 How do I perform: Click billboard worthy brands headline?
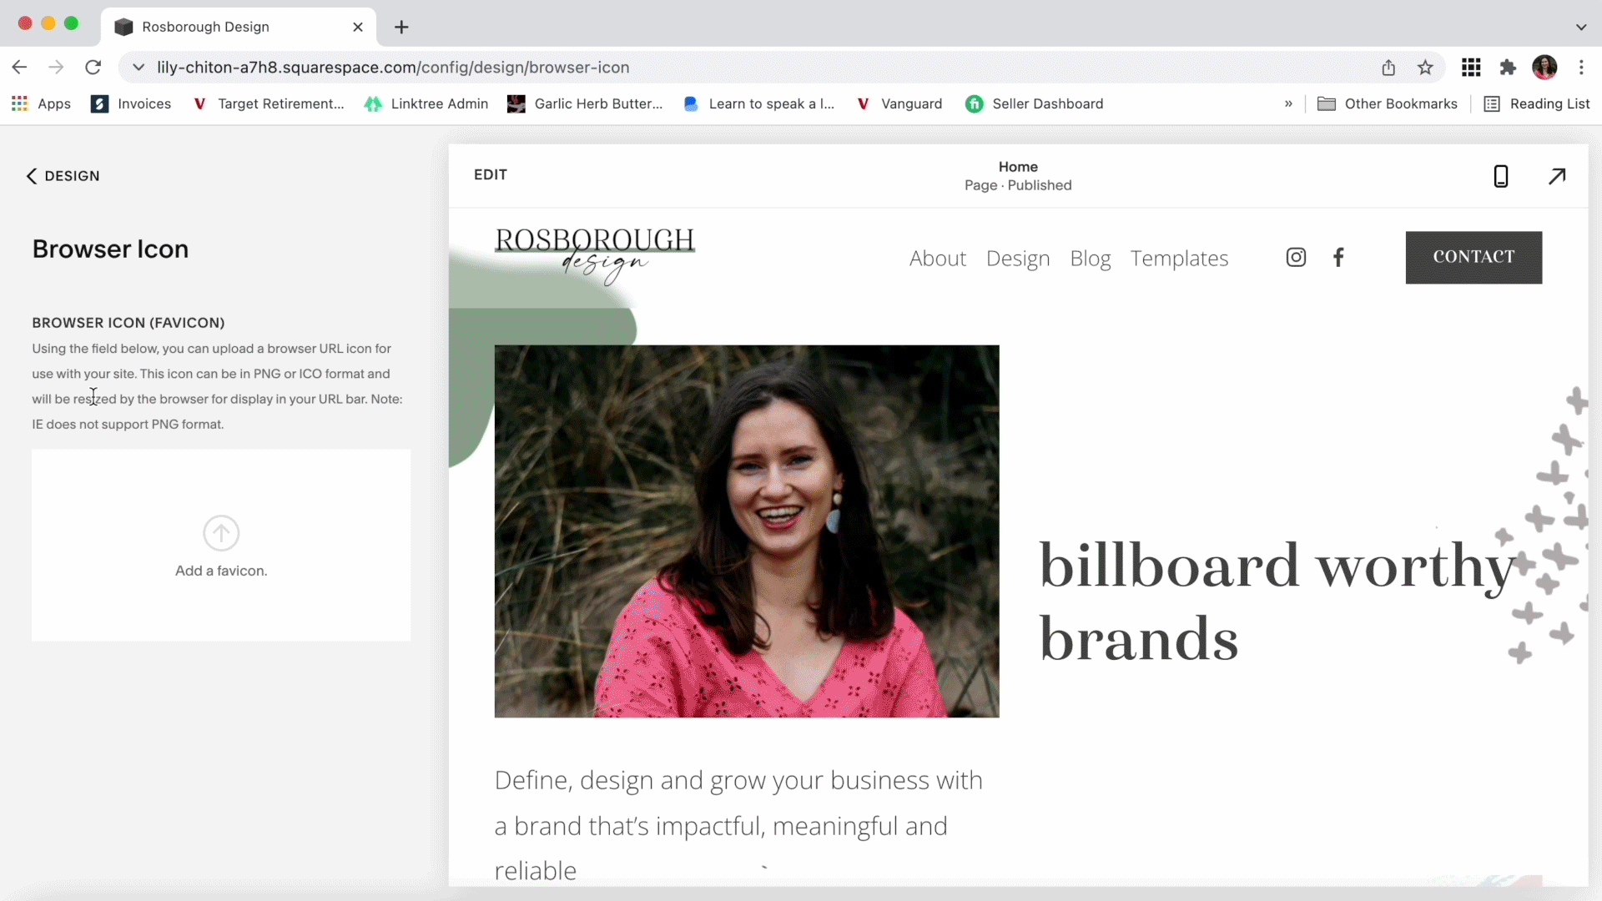(x=1276, y=602)
